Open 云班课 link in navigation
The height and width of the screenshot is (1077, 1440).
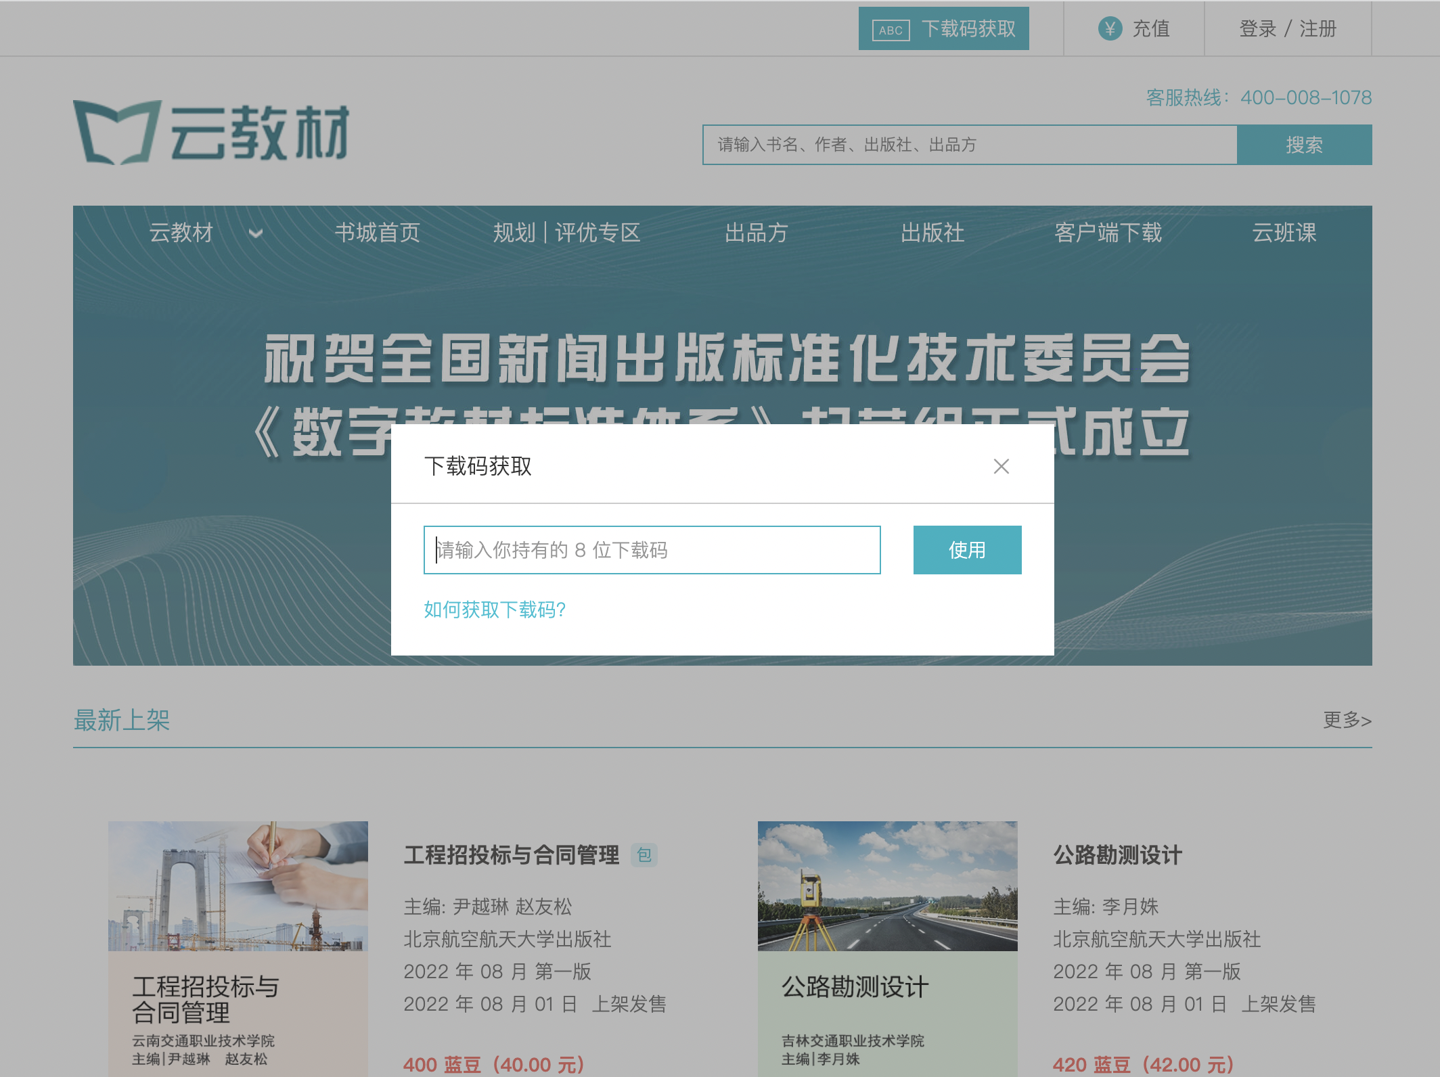[x=1284, y=233]
